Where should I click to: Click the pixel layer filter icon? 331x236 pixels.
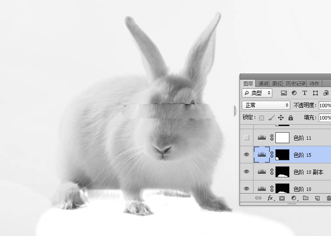pos(284,93)
